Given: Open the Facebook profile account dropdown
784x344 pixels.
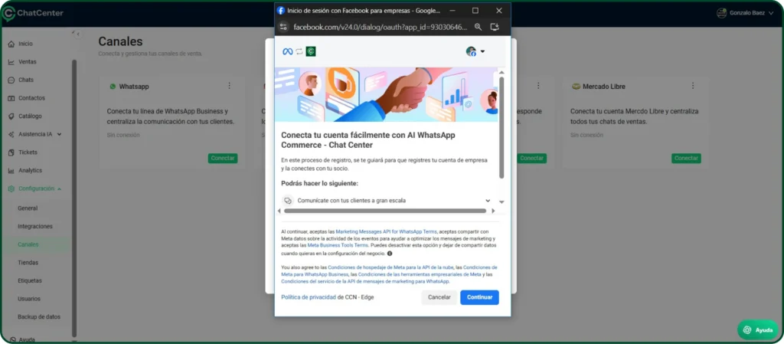Looking at the screenshot, I should coord(475,51).
